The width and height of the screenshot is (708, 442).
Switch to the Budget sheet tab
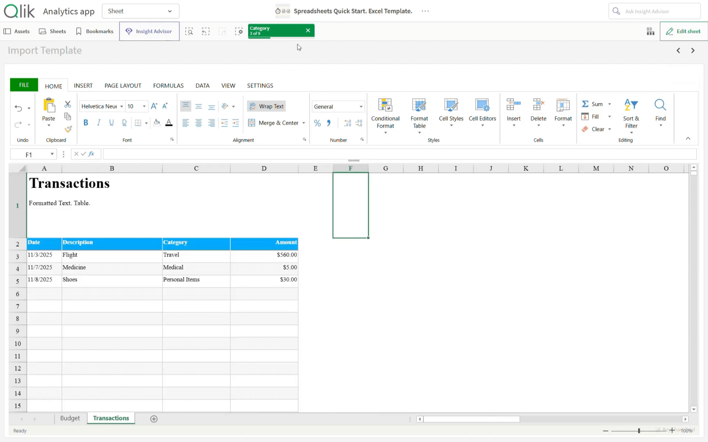[x=70, y=418]
